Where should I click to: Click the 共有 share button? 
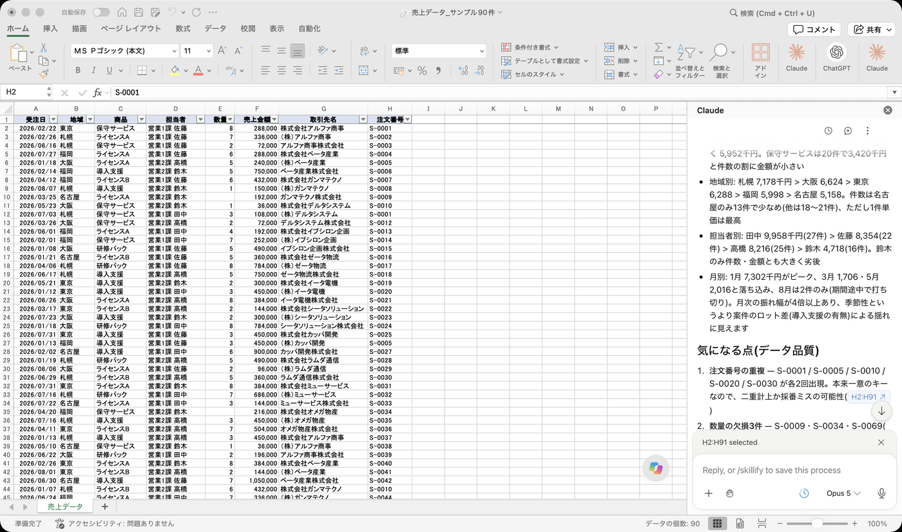(872, 30)
